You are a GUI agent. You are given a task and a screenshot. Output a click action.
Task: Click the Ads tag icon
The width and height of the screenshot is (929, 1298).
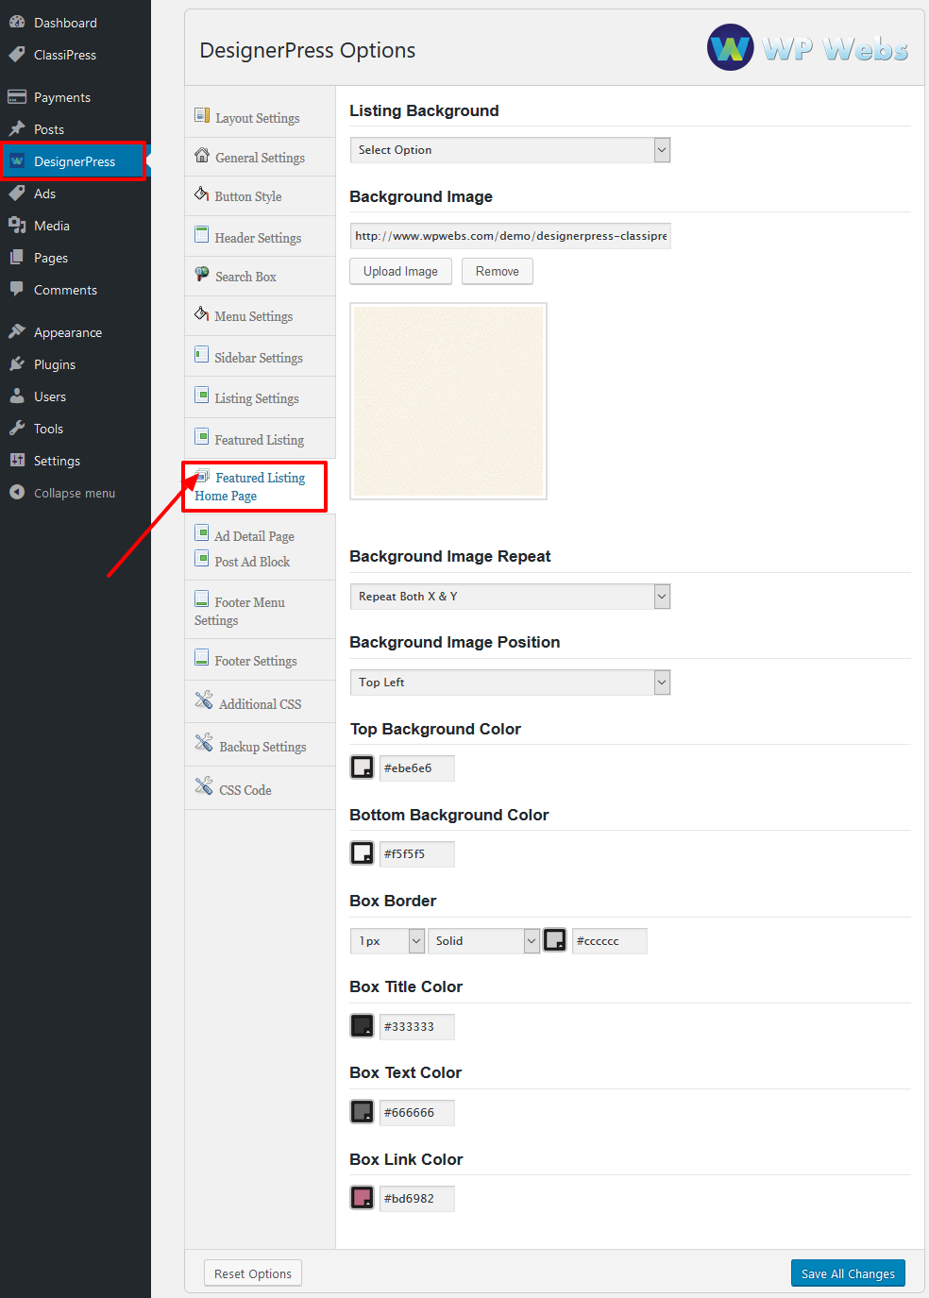[x=17, y=193]
